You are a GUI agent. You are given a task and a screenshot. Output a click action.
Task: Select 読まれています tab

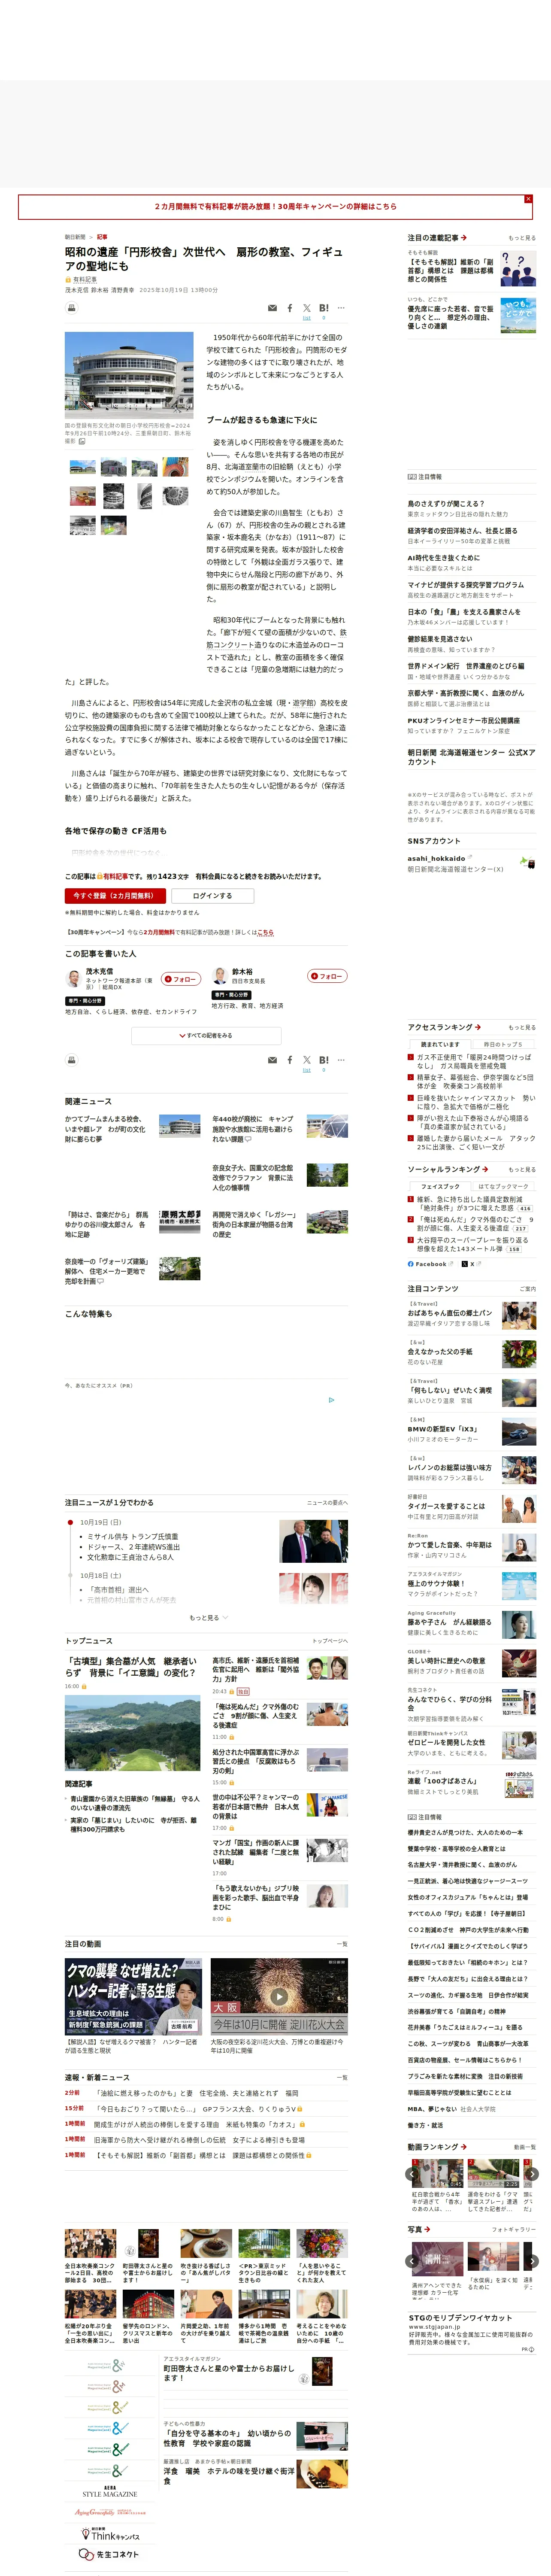click(x=440, y=1044)
